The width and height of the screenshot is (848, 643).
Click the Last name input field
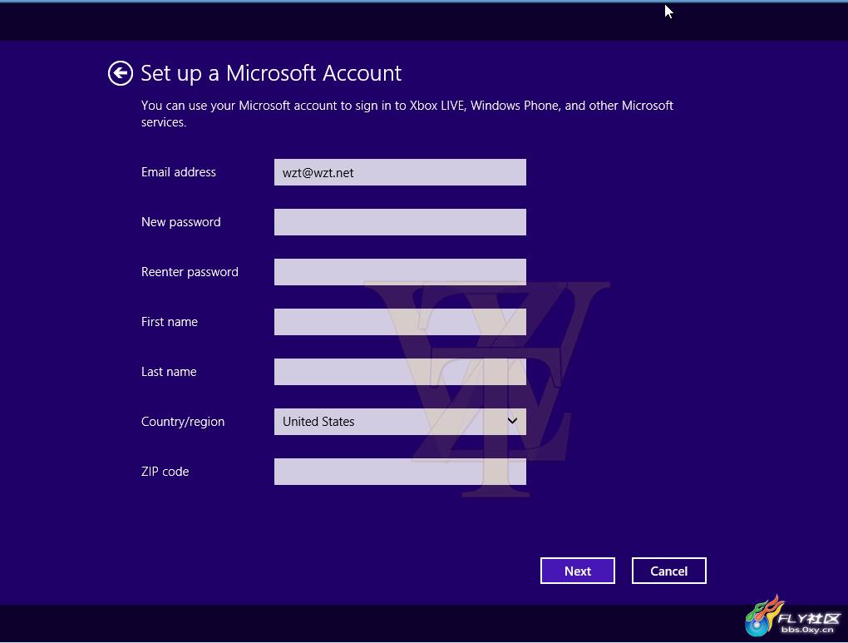click(x=400, y=371)
